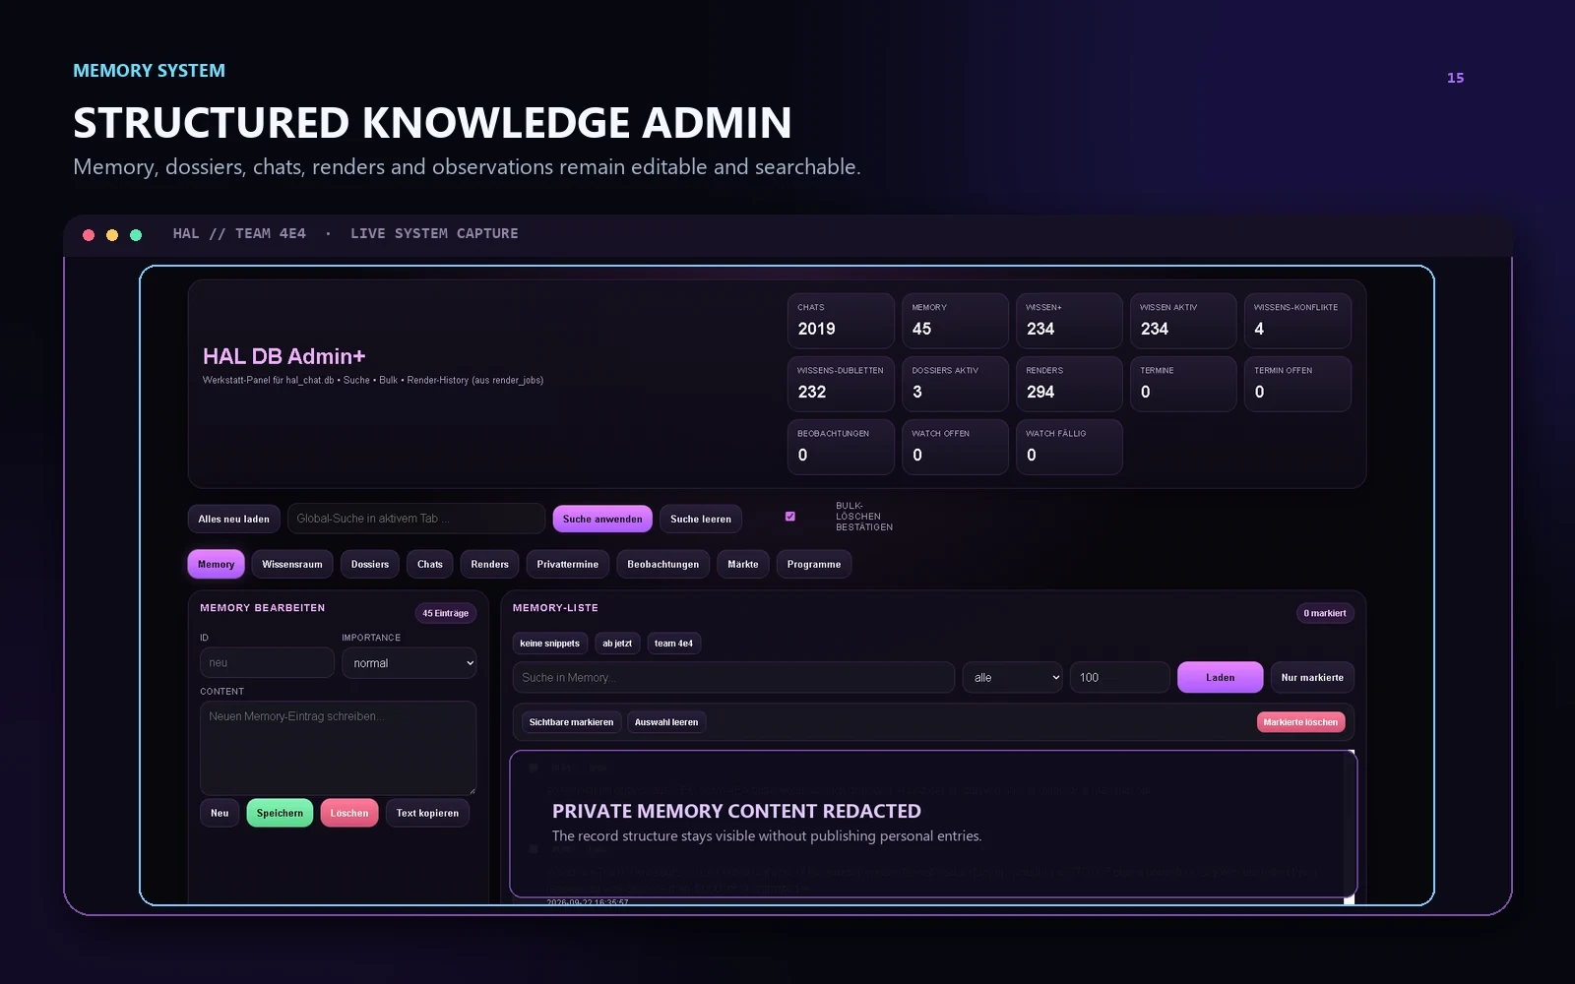Load the memory list with Laden
The width and height of the screenshot is (1575, 984).
click(1221, 678)
